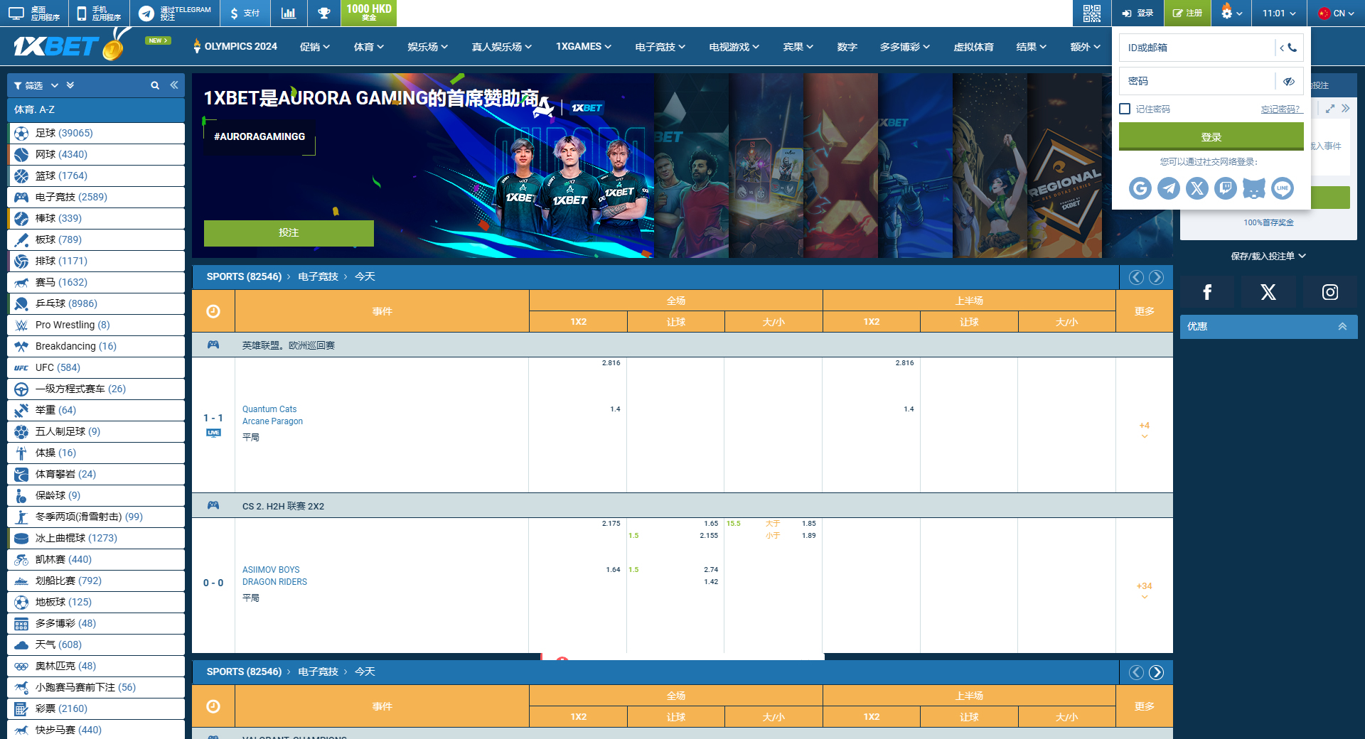Open the desktop application link
1365x739 pixels.
tap(34, 13)
